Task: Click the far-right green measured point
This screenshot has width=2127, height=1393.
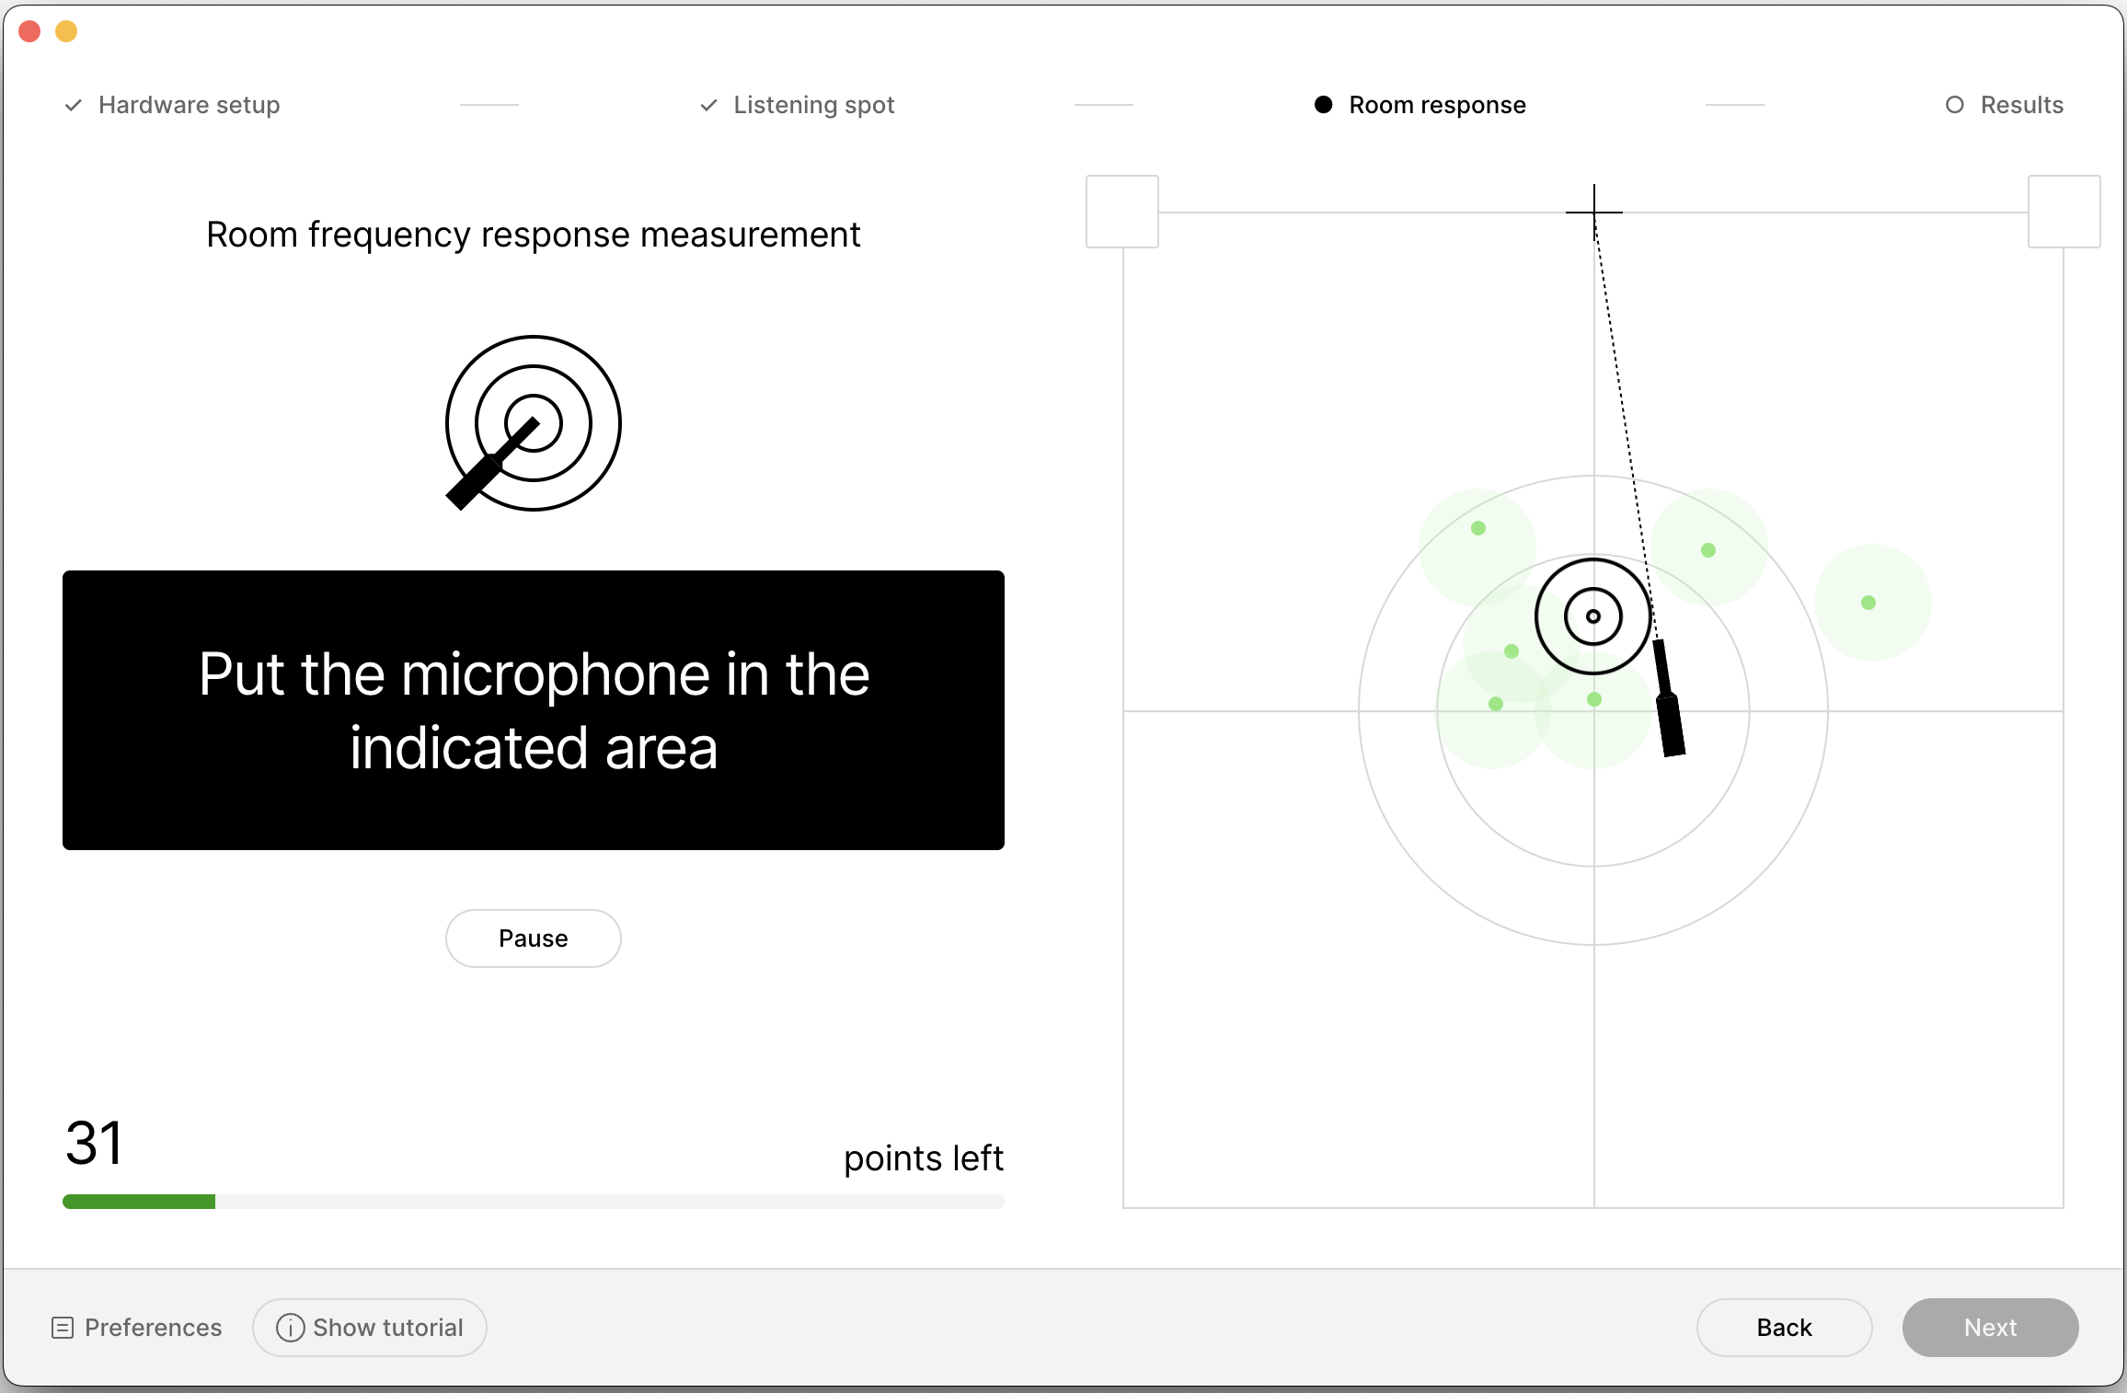Action: [x=1868, y=603]
